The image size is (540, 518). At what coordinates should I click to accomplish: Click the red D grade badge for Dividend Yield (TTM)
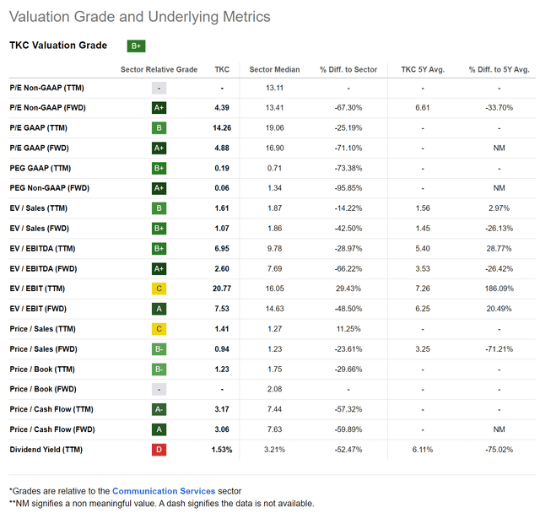coord(159,450)
